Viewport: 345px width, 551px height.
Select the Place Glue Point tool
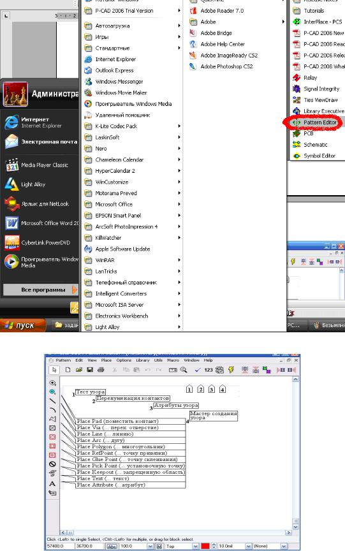coord(53,437)
